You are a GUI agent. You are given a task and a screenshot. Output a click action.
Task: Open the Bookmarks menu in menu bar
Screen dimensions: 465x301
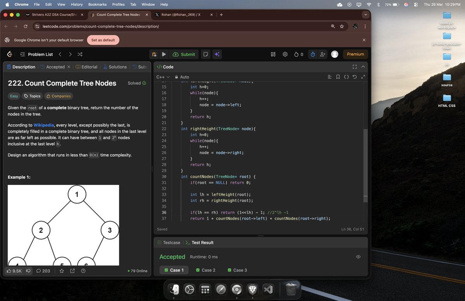97,4
